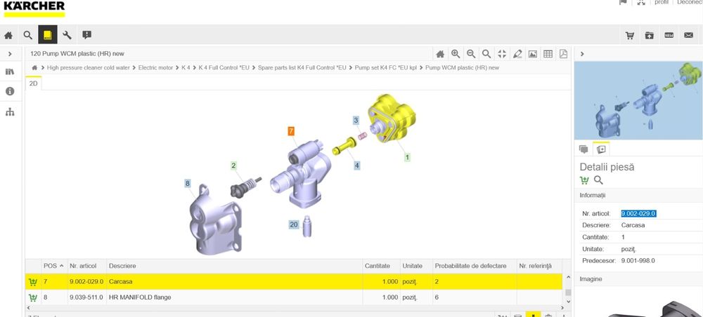
Task: Click the folder upload icon
Action: tap(650, 35)
